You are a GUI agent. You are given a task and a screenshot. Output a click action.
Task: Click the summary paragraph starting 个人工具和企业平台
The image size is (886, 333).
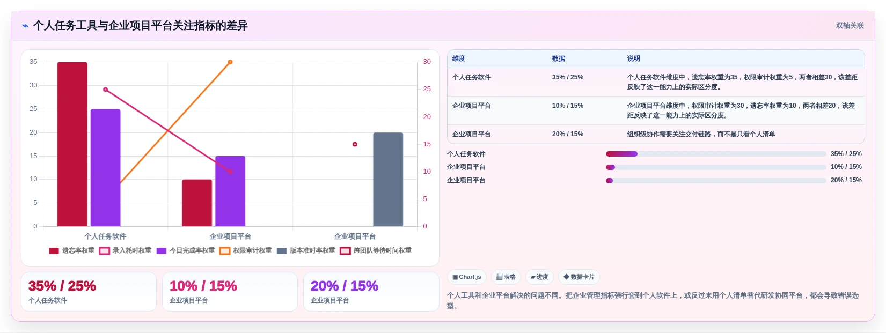[653, 301]
